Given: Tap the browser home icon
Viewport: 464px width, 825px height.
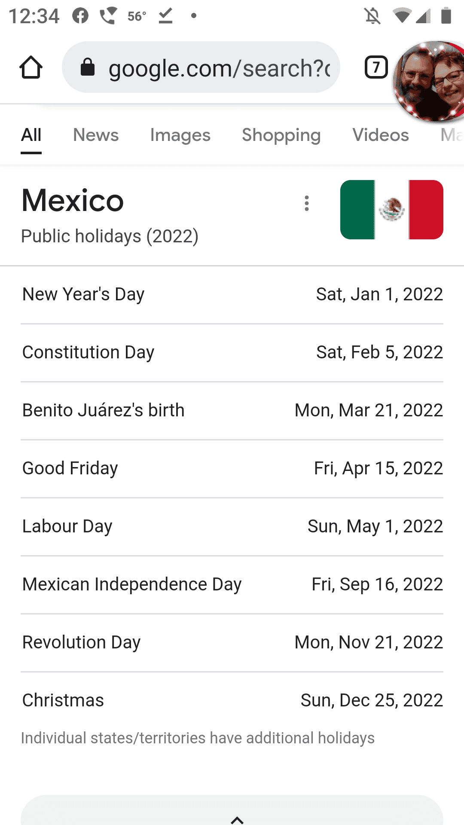Looking at the screenshot, I should (31, 67).
